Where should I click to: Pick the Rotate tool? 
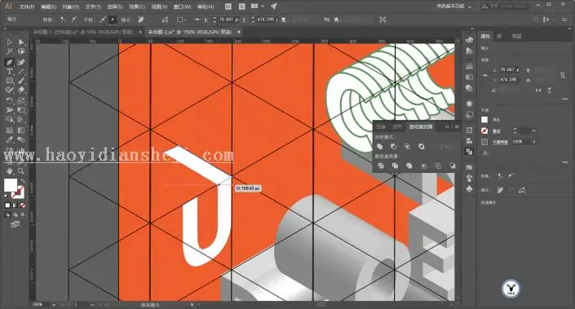pos(10,100)
